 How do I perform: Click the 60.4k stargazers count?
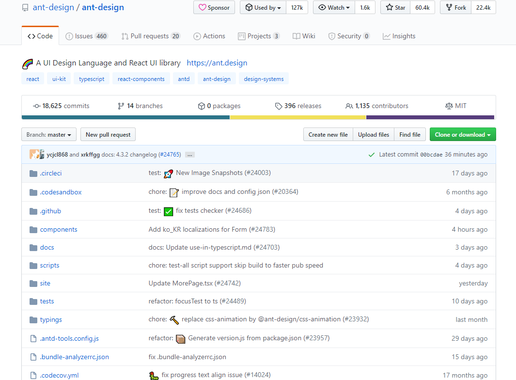tap(422, 8)
